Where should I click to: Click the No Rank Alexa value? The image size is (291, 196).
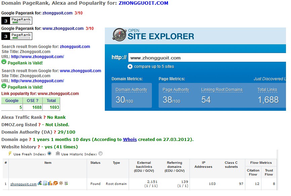click(x=56, y=117)
